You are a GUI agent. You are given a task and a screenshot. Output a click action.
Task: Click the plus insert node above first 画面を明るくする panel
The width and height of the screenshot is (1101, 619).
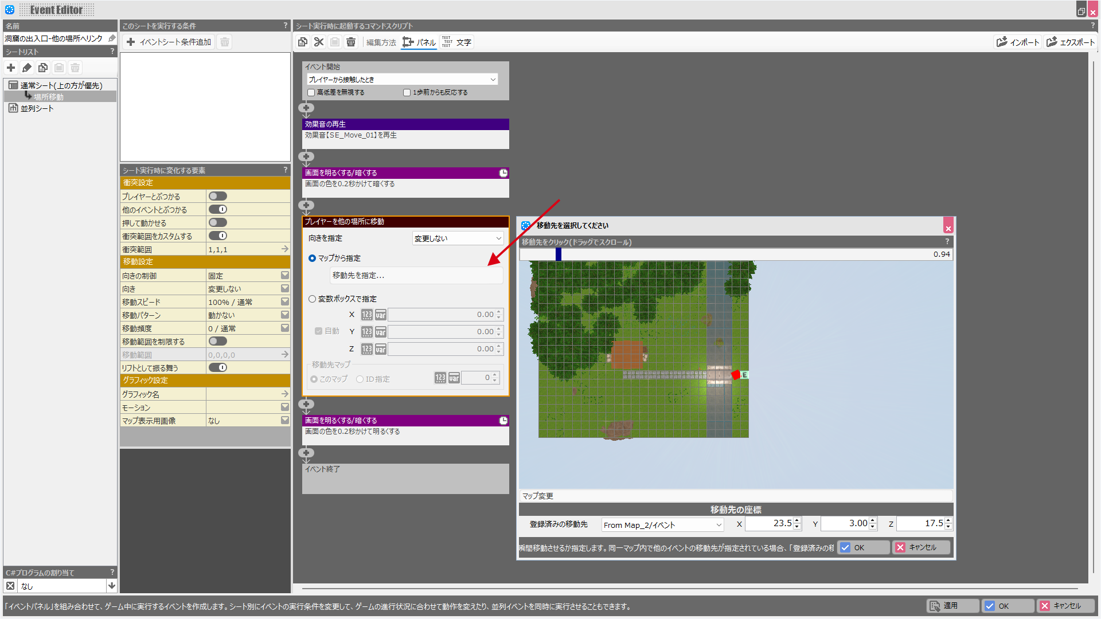306,156
